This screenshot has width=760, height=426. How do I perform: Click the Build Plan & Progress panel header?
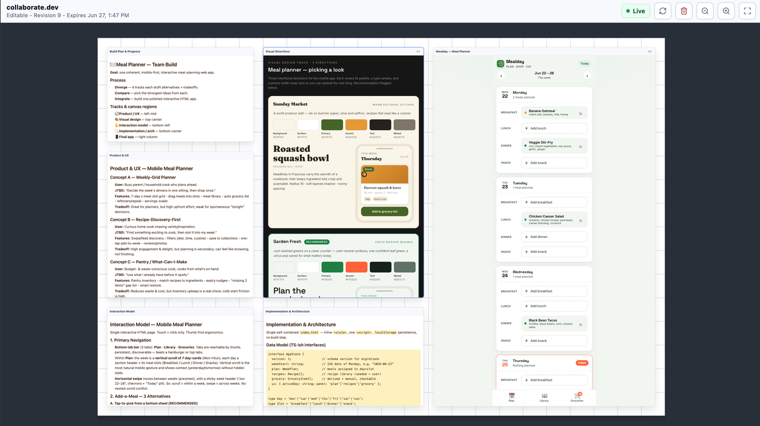[x=180, y=52]
